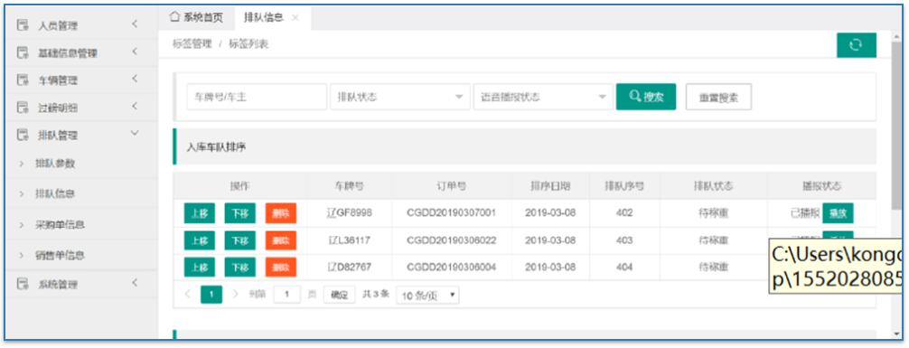Click the 基础信息管理 sidebar icon
Viewport: 909px width, 348px height.
[x=23, y=52]
